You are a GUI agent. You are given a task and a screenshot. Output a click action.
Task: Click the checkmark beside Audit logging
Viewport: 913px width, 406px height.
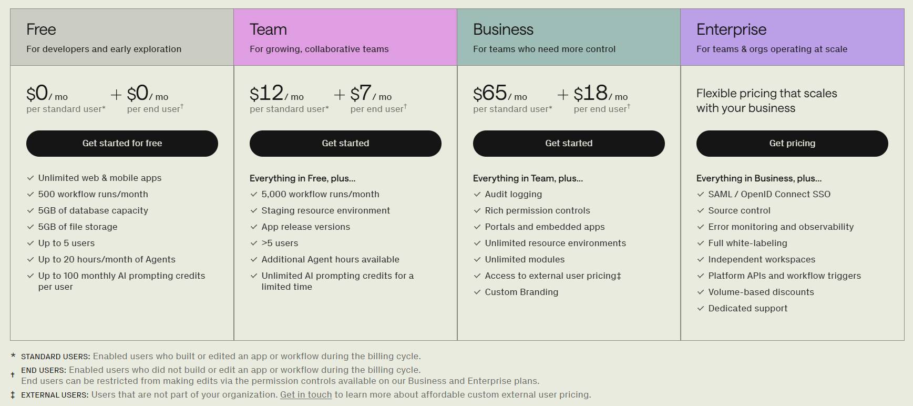(476, 195)
